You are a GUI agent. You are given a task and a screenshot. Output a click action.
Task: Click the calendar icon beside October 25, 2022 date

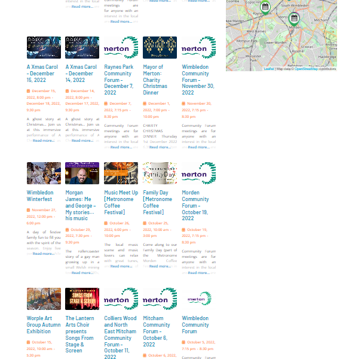[145, 223]
